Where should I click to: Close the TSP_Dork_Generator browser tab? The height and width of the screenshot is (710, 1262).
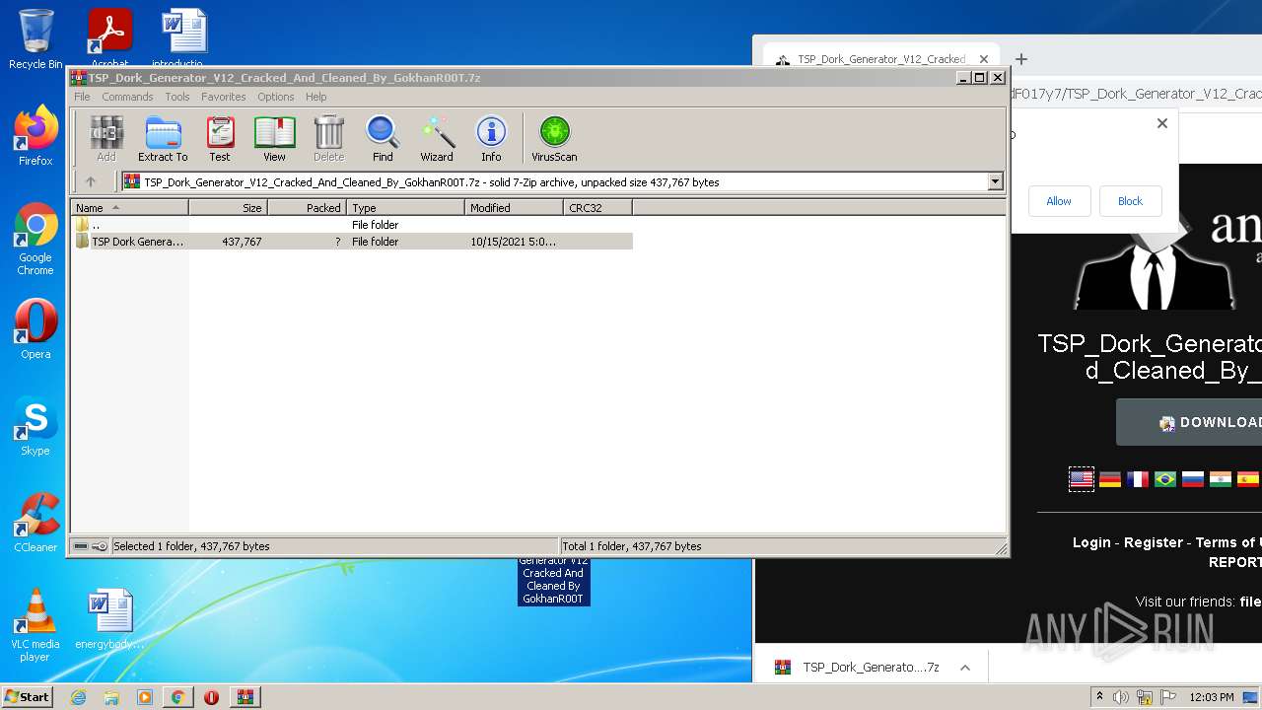(983, 59)
